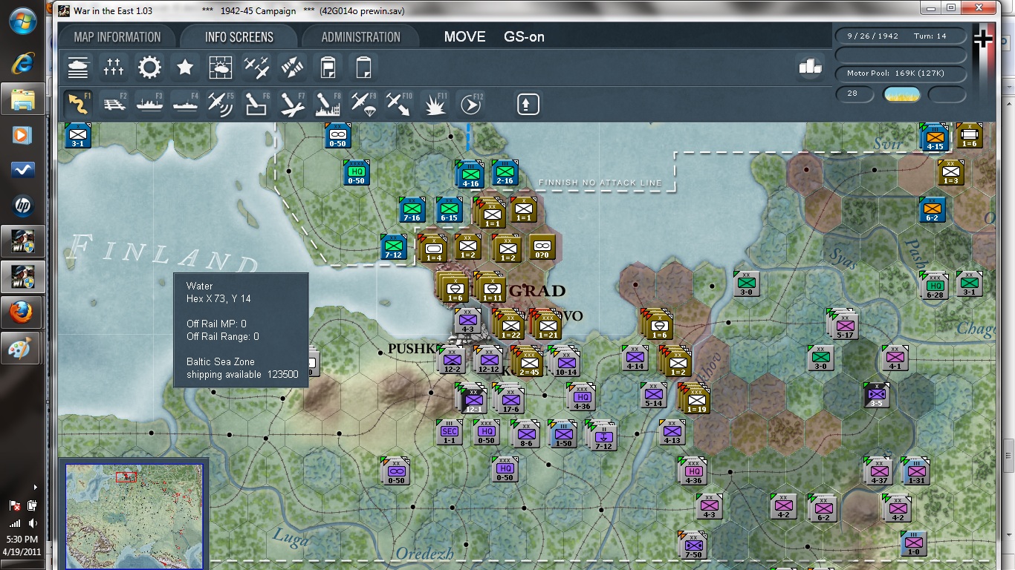Open the air doctrine planes icon
This screenshot has width=1015, height=570.
[x=256, y=68]
